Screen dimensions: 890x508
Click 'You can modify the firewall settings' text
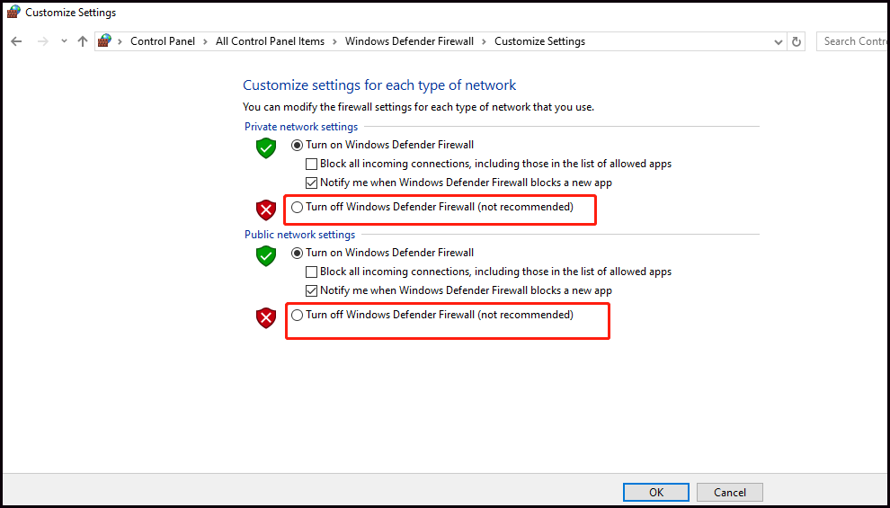click(418, 107)
